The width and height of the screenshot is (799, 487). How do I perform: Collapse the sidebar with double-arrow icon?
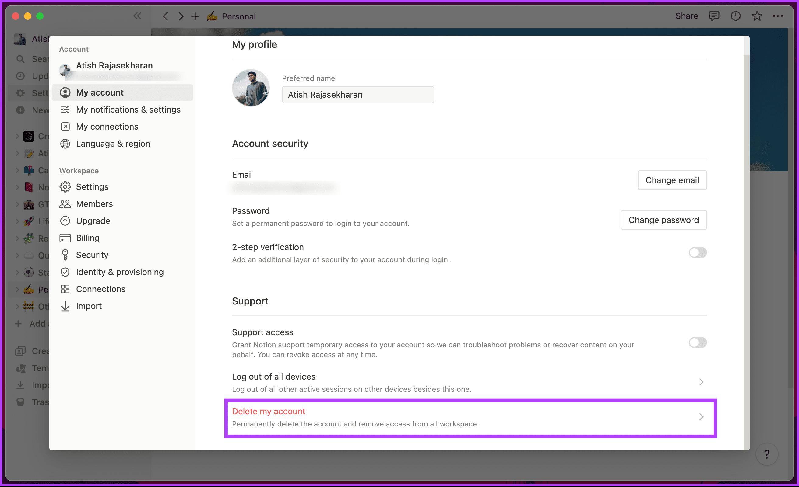point(138,16)
